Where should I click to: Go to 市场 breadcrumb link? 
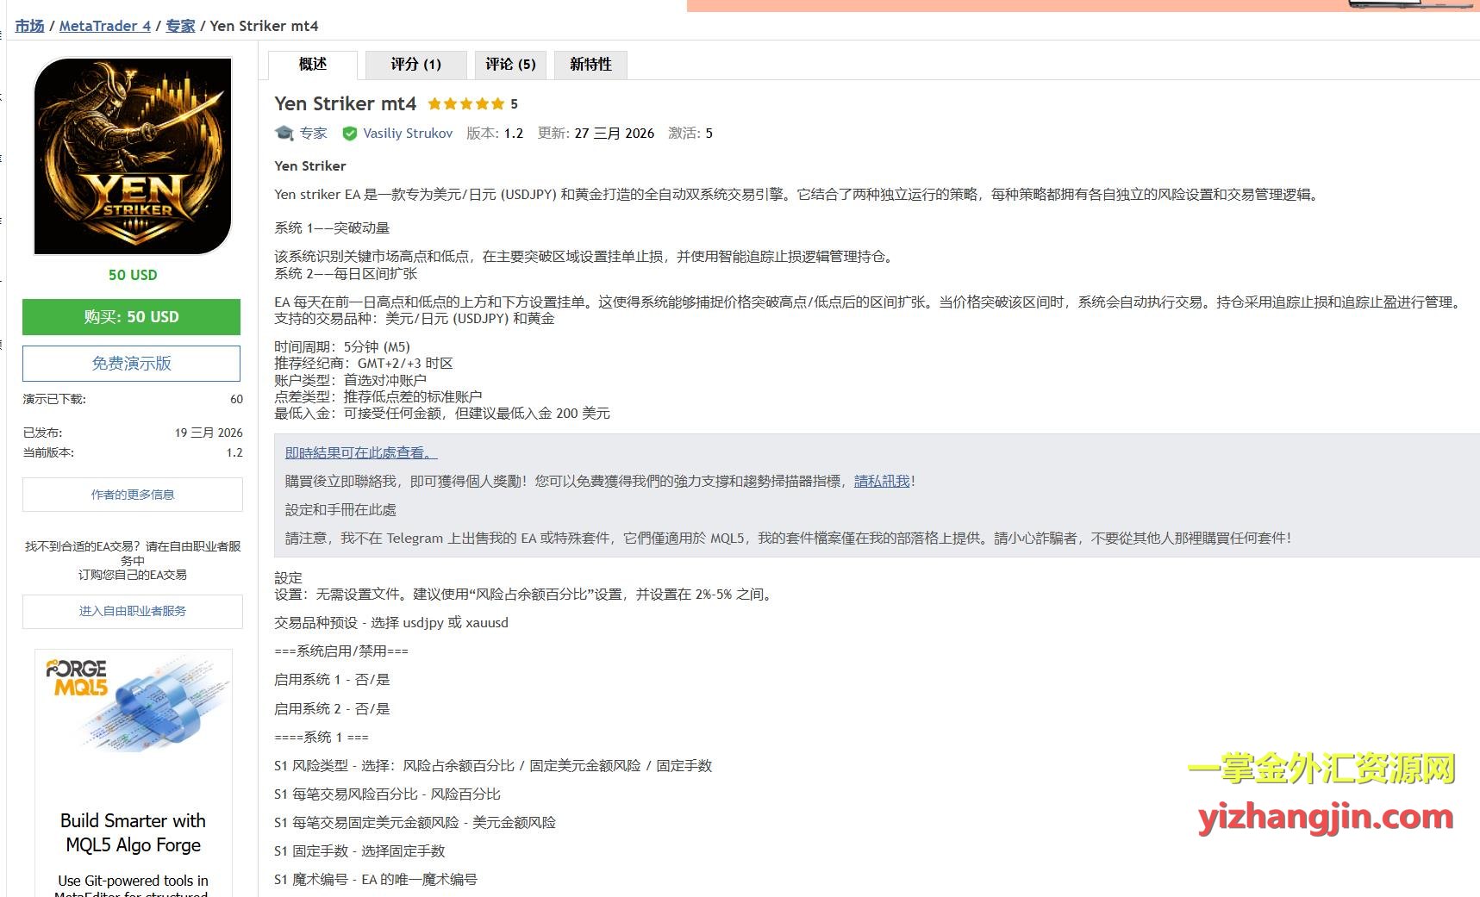29,26
